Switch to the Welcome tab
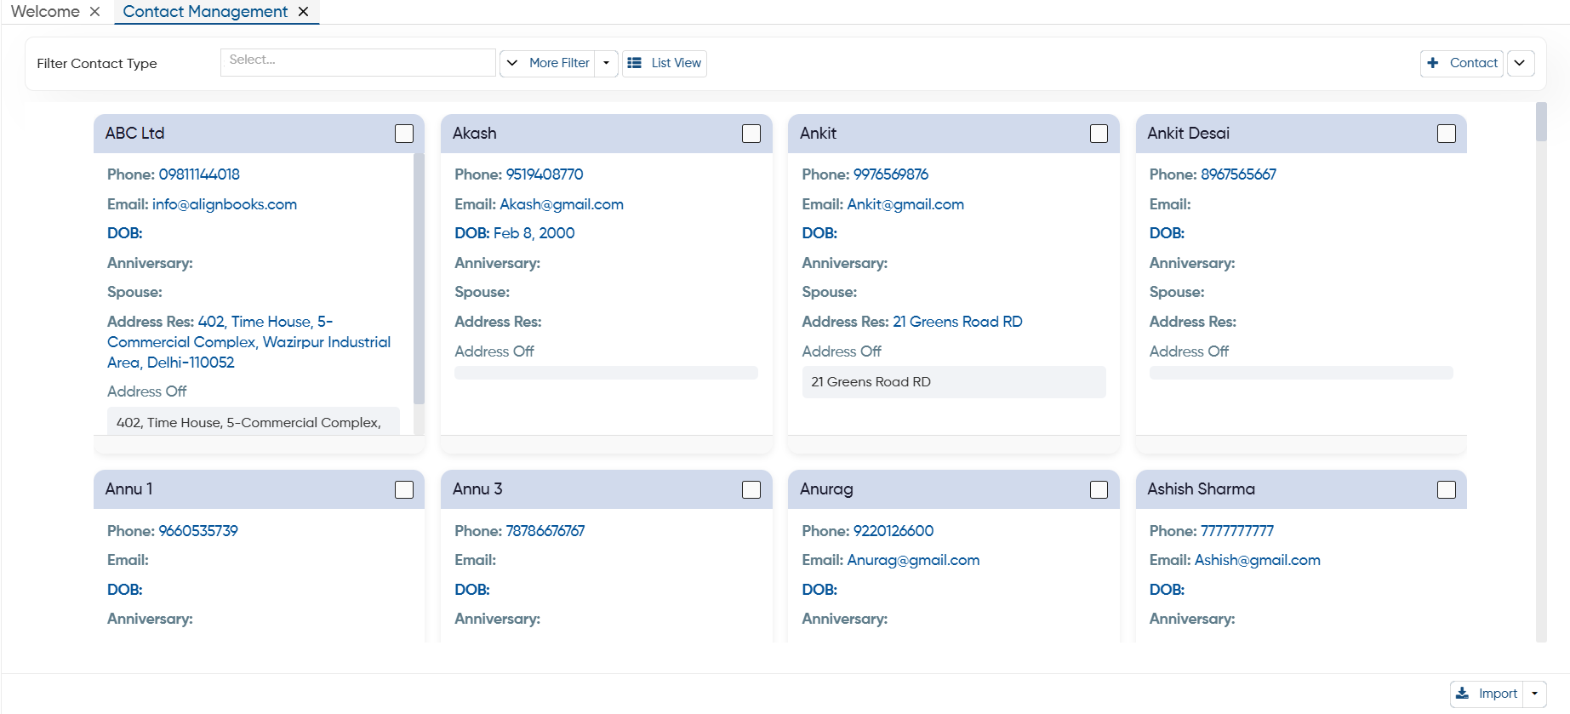The height and width of the screenshot is (714, 1570). click(x=45, y=12)
